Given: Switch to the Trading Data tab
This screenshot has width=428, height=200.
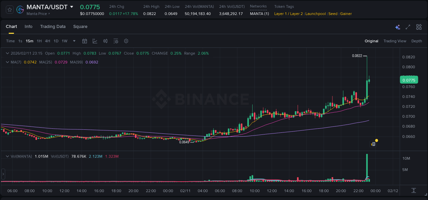Looking at the screenshot, I should click(x=53, y=27).
